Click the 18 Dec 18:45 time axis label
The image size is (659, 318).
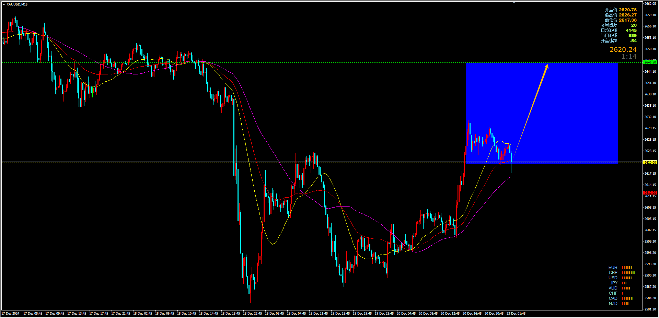[230, 314]
